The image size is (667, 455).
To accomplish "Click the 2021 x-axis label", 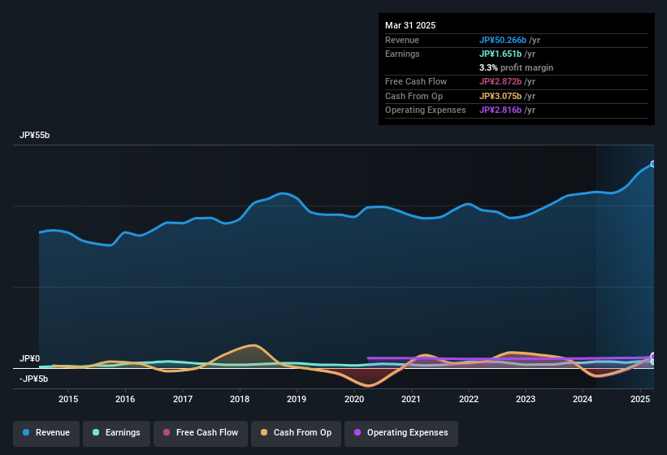I will [411, 399].
